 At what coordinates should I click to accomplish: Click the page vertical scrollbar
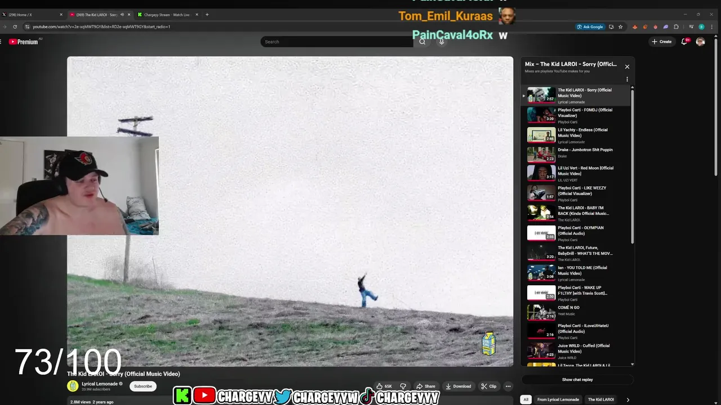coord(716,107)
